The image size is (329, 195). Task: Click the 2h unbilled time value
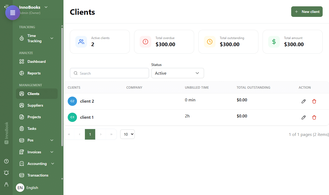tap(187, 116)
